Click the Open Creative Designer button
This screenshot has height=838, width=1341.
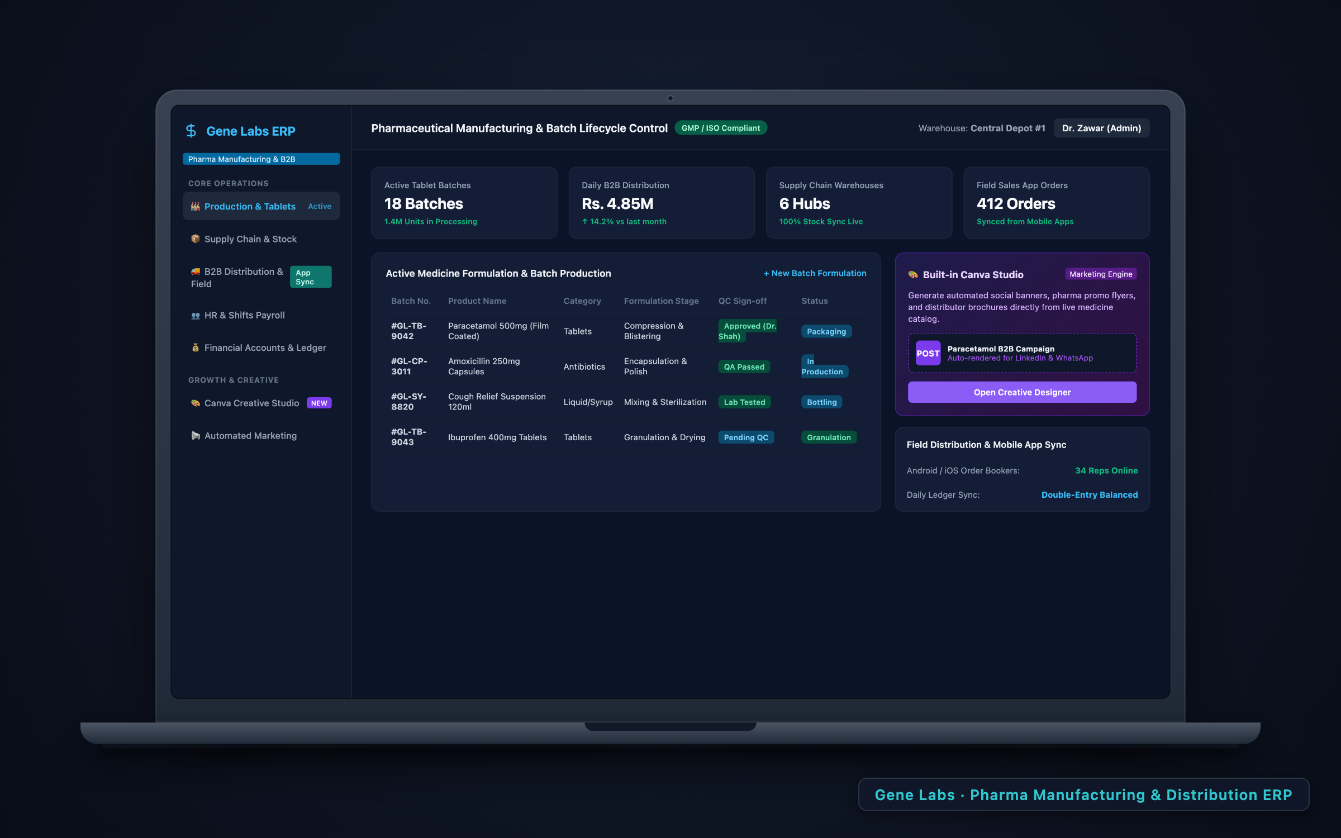[1022, 392]
